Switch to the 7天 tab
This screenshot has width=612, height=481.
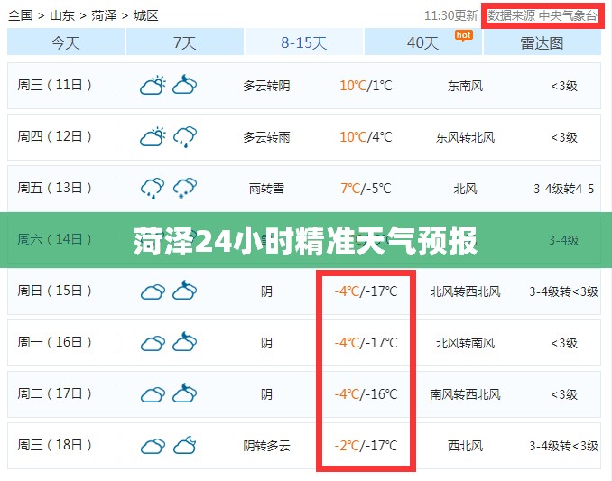[185, 42]
